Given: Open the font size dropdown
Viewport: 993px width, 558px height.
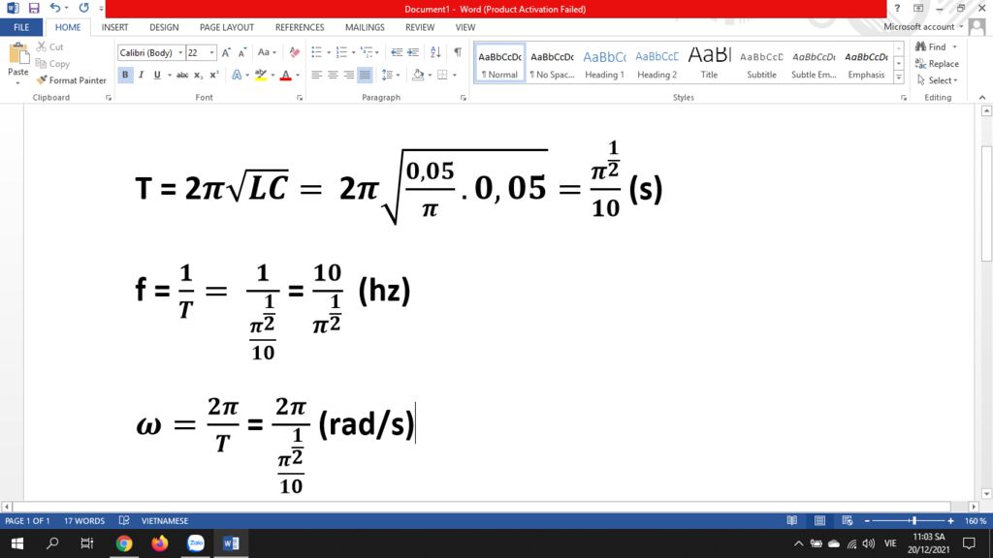Looking at the screenshot, I should [x=211, y=52].
